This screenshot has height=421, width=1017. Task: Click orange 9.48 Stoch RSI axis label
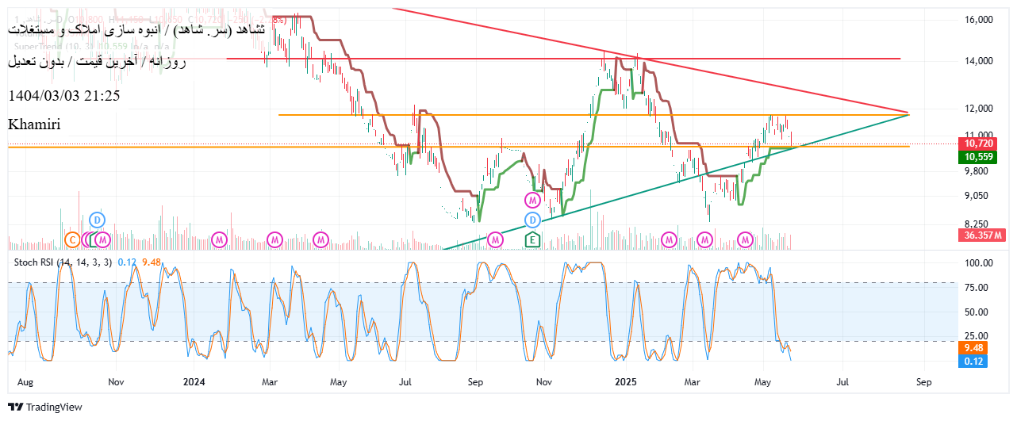tap(976, 348)
